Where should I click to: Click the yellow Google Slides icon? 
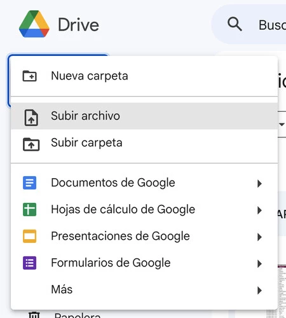(x=30, y=236)
